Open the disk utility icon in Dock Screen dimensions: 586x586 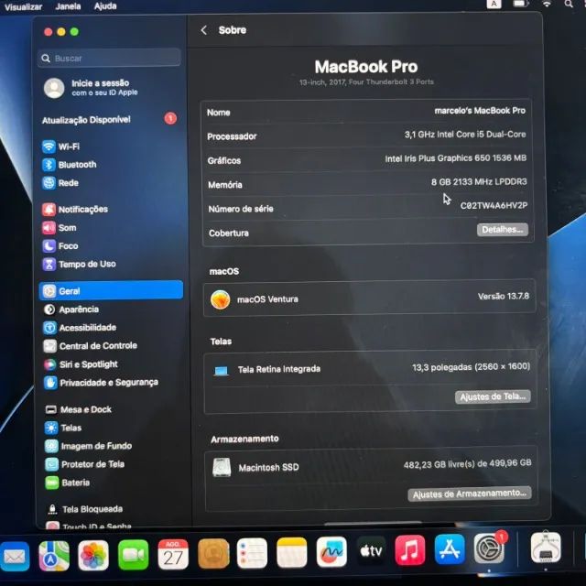coord(546,548)
